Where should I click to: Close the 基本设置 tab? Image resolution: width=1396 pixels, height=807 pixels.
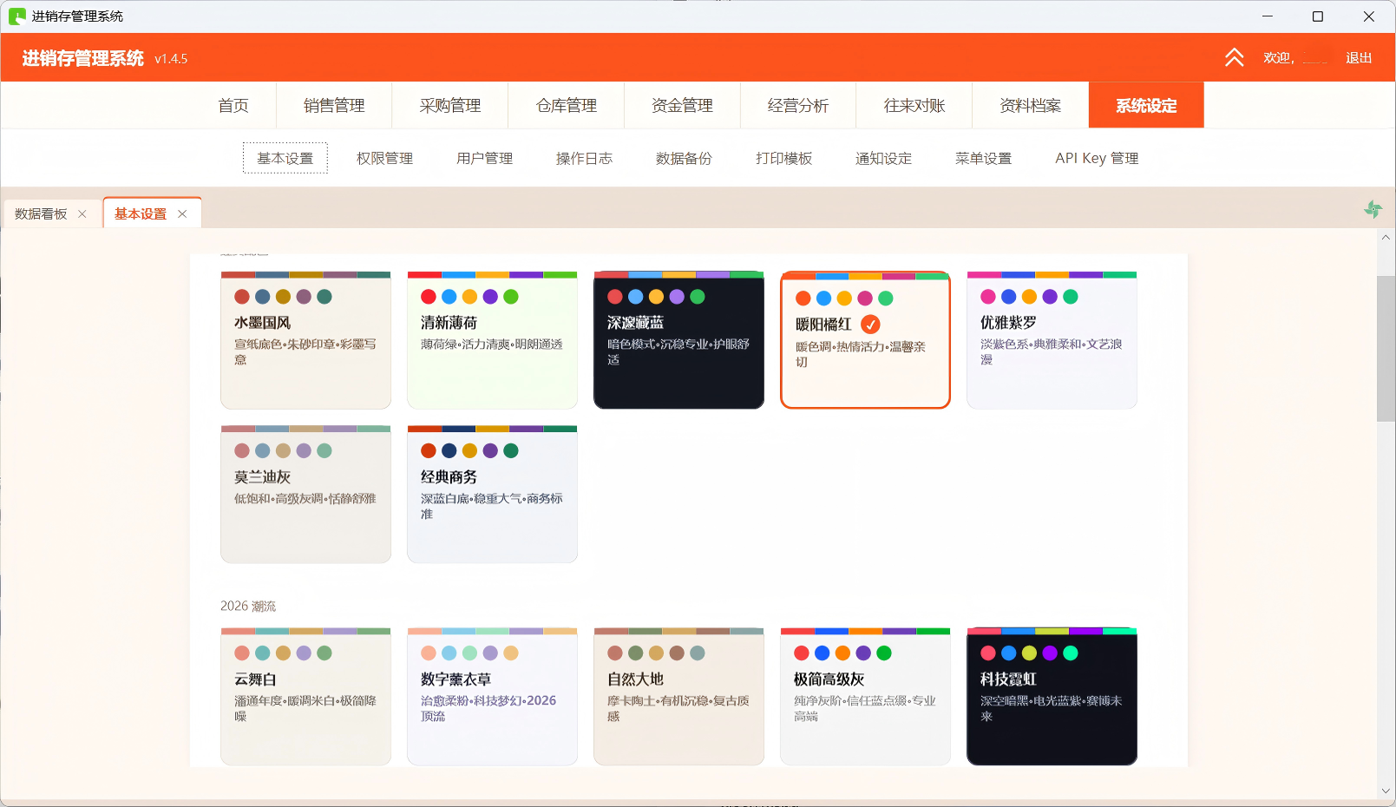click(x=182, y=213)
